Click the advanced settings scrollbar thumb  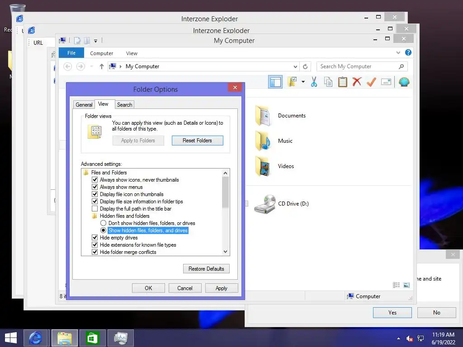226,192
